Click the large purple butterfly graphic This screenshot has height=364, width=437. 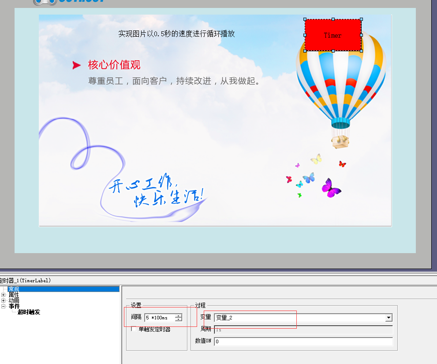(x=331, y=188)
